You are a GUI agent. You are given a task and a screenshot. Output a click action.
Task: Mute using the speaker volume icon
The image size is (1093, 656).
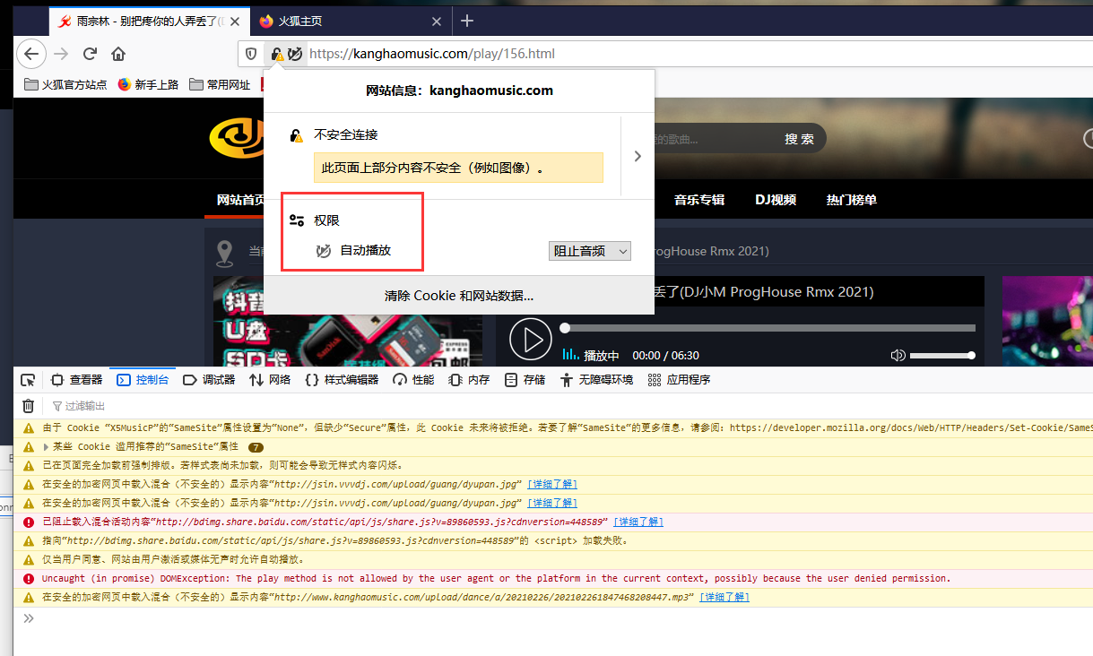(898, 356)
